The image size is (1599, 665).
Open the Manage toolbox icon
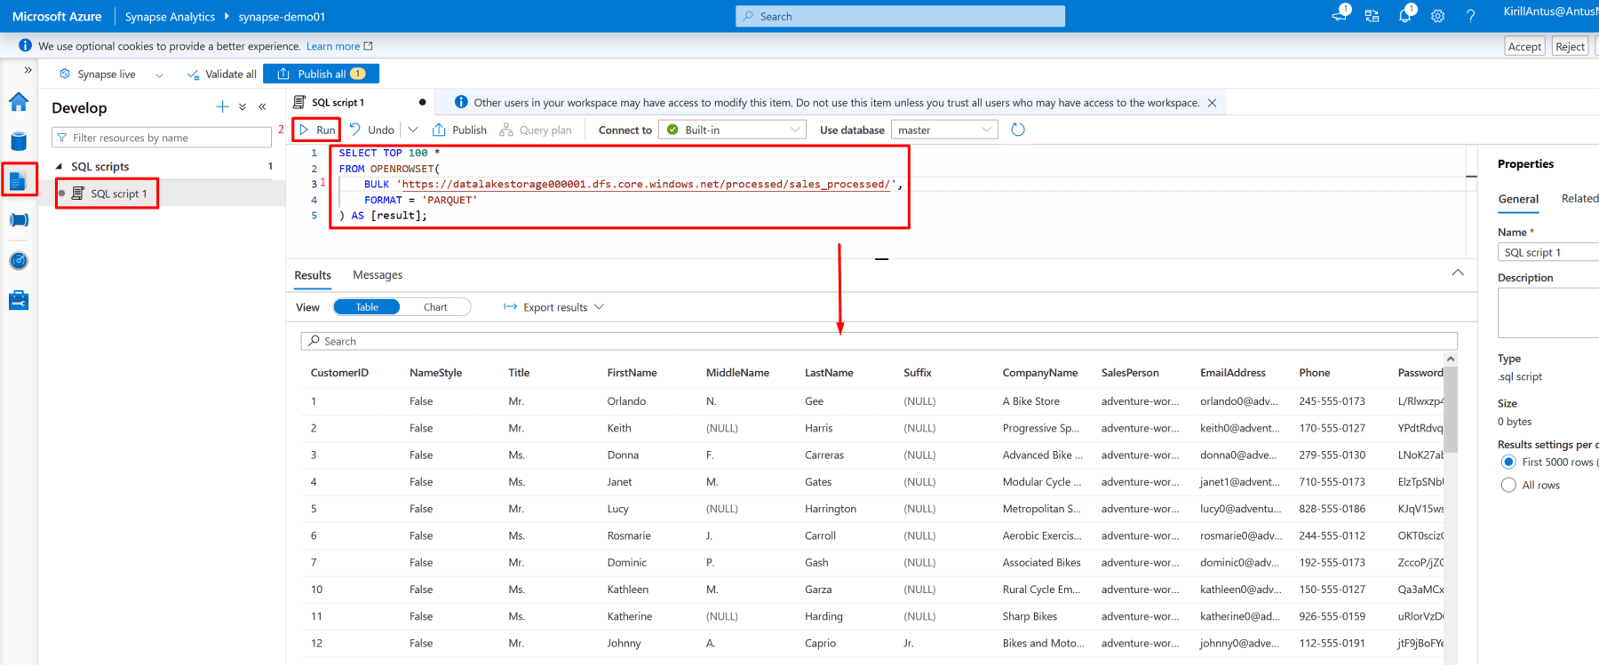tap(18, 301)
